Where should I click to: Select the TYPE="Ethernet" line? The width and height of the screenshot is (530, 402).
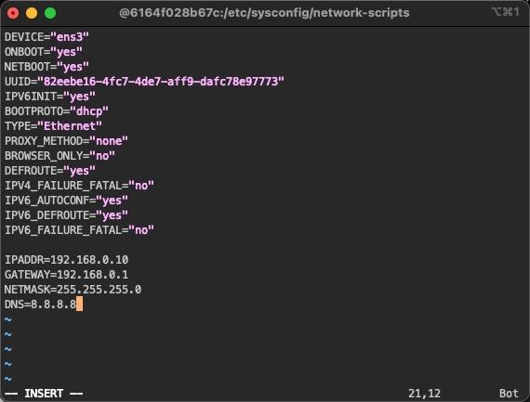tap(53, 126)
